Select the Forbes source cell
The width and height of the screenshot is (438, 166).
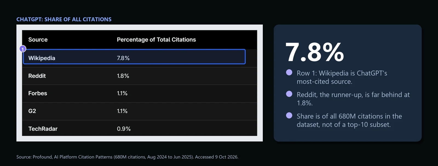point(38,93)
